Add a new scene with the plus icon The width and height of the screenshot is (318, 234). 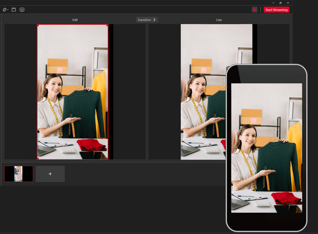tap(50, 174)
